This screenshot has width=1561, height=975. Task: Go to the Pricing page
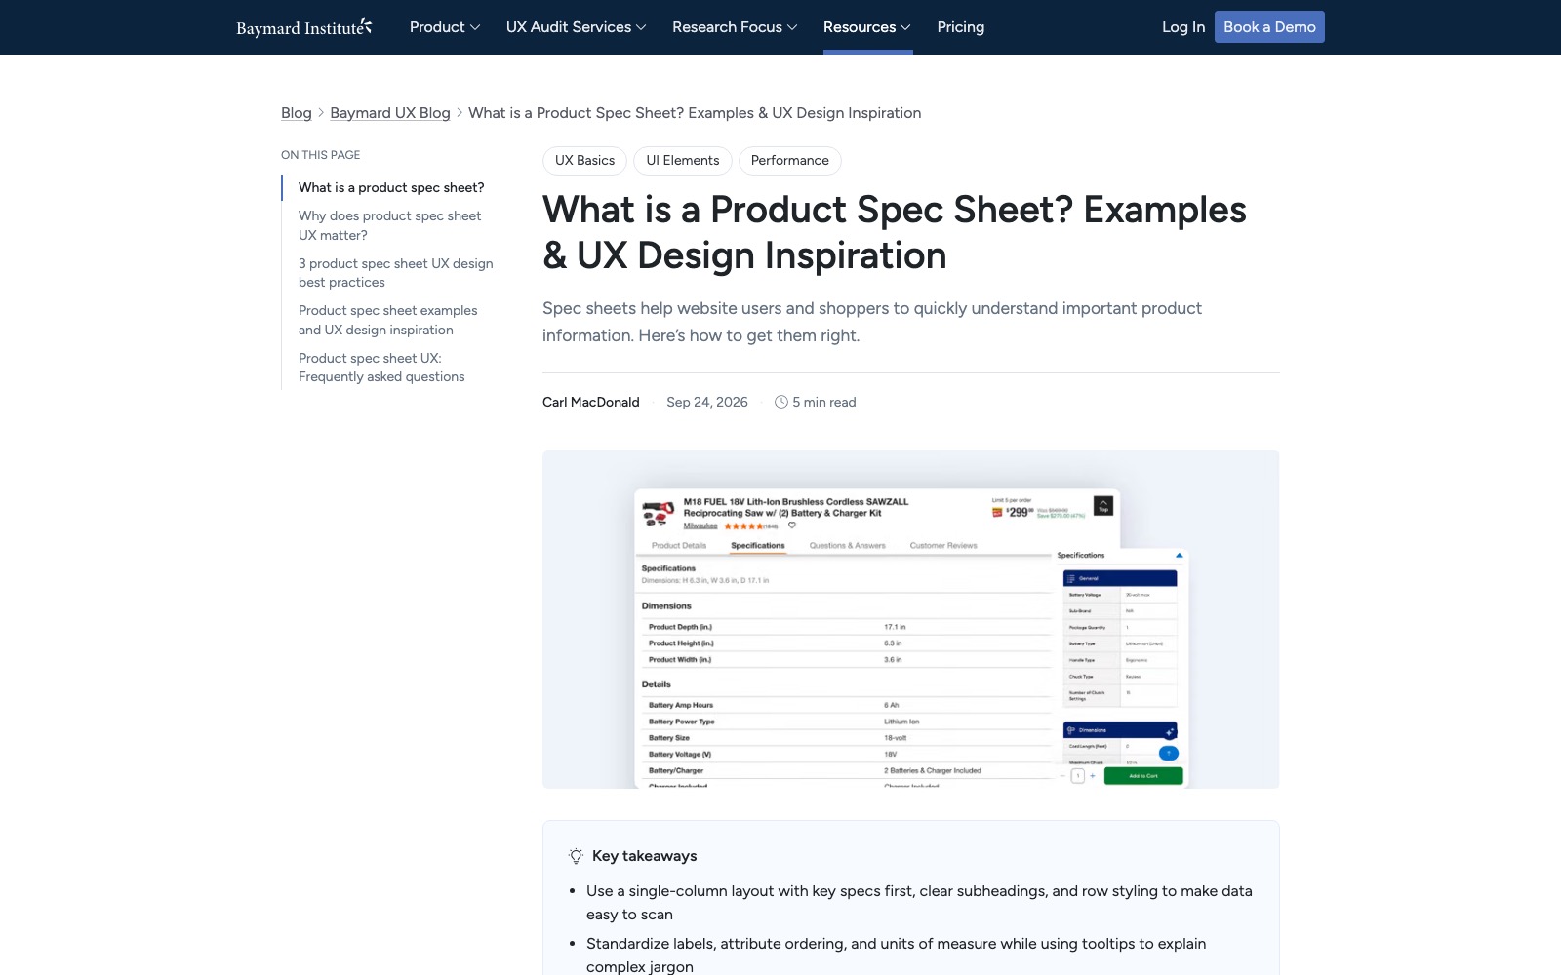point(961,27)
